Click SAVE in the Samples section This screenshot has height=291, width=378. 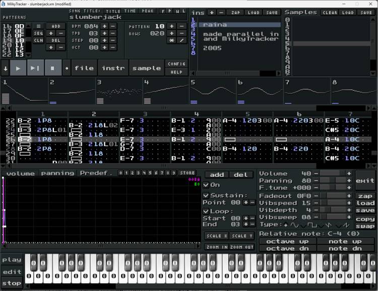pyautogui.click(x=366, y=13)
